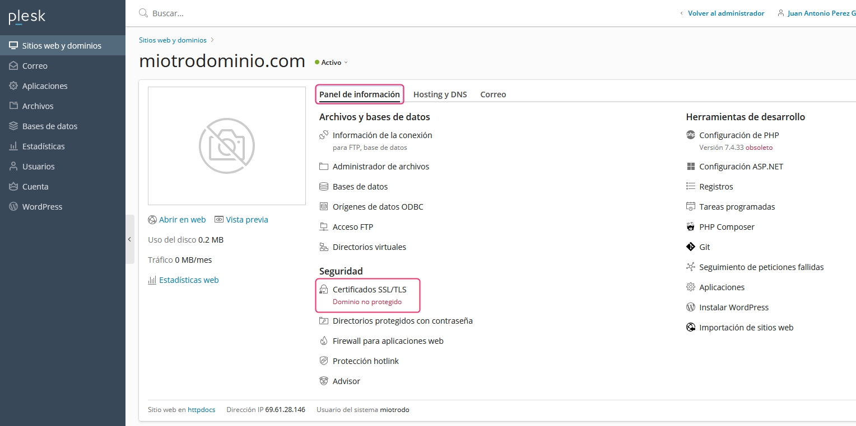Click the Abrir en web link

182,220
